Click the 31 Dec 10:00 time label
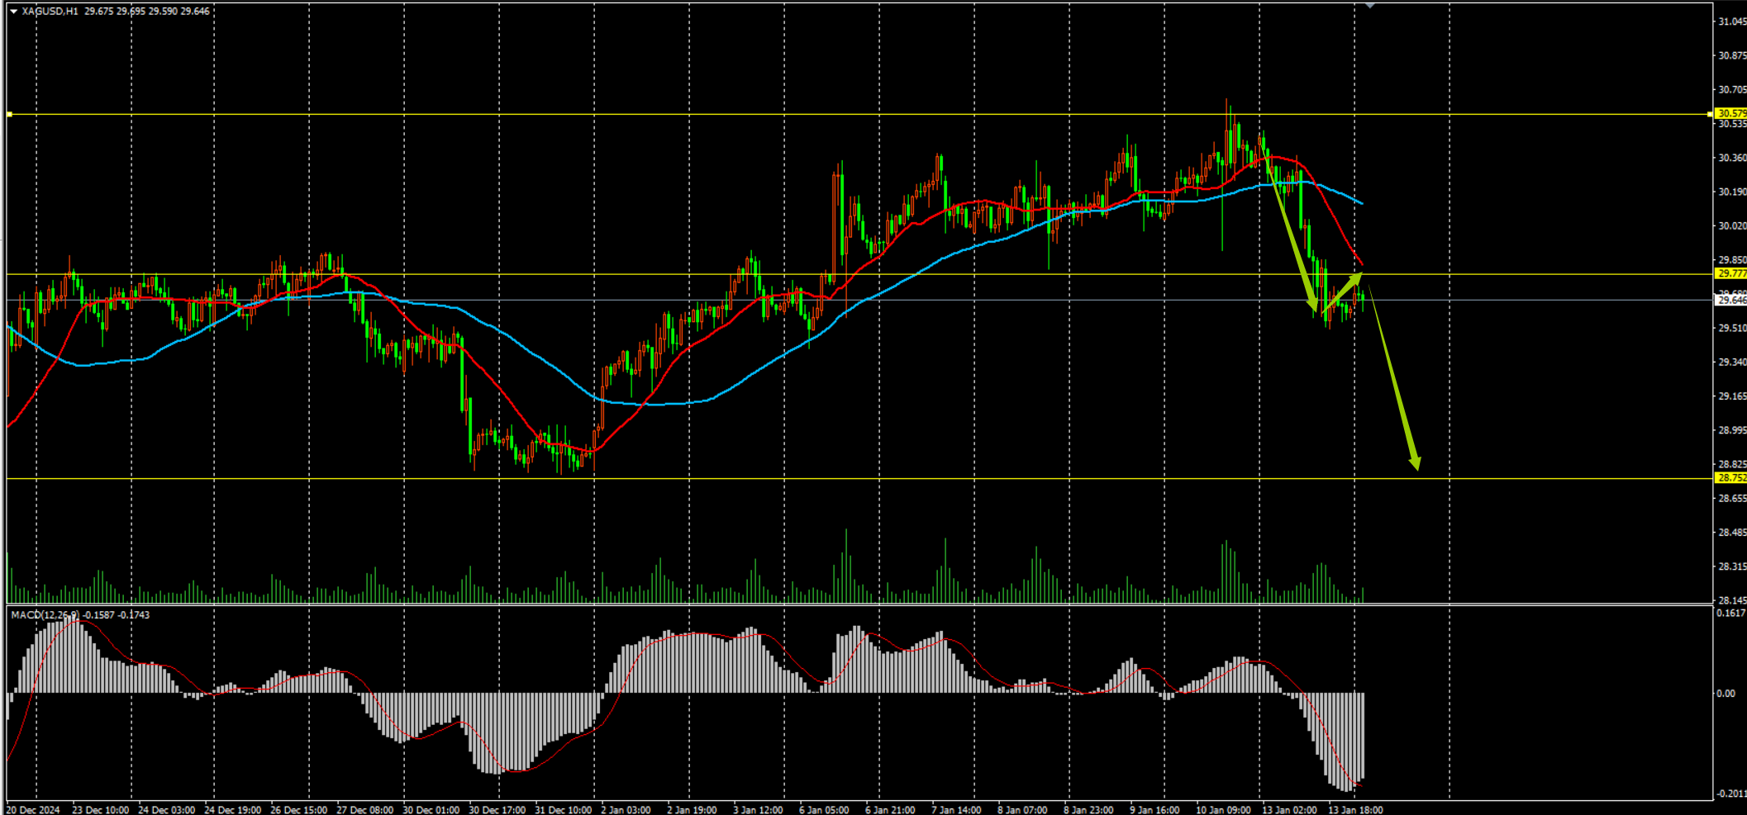Screen dimensions: 1747x815 click(x=563, y=810)
